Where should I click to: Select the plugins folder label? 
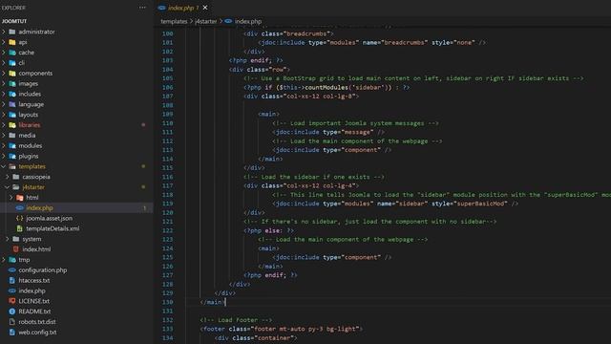pos(29,156)
